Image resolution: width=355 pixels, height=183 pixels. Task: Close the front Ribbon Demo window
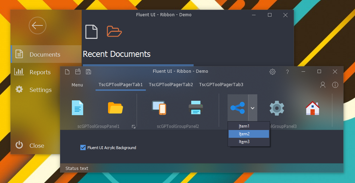click(335, 72)
